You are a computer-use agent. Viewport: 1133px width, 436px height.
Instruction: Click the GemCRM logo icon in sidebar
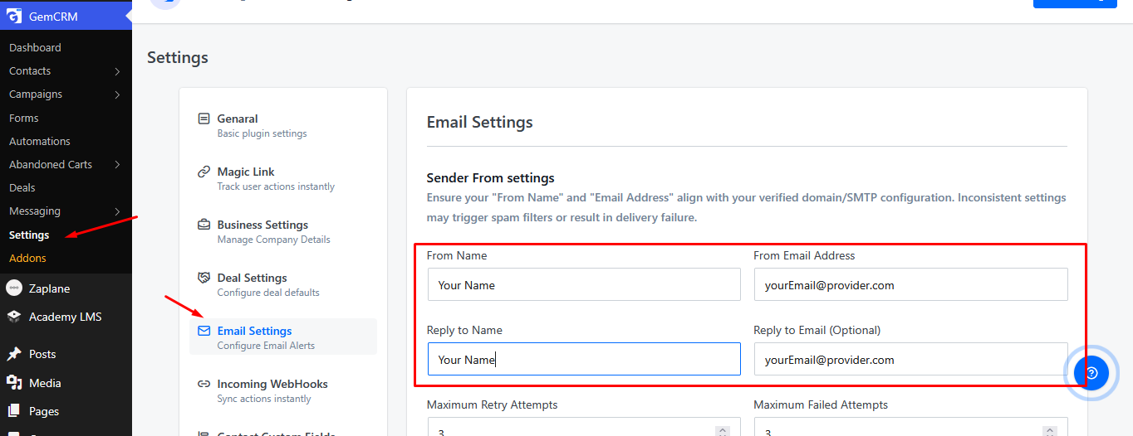pos(14,15)
